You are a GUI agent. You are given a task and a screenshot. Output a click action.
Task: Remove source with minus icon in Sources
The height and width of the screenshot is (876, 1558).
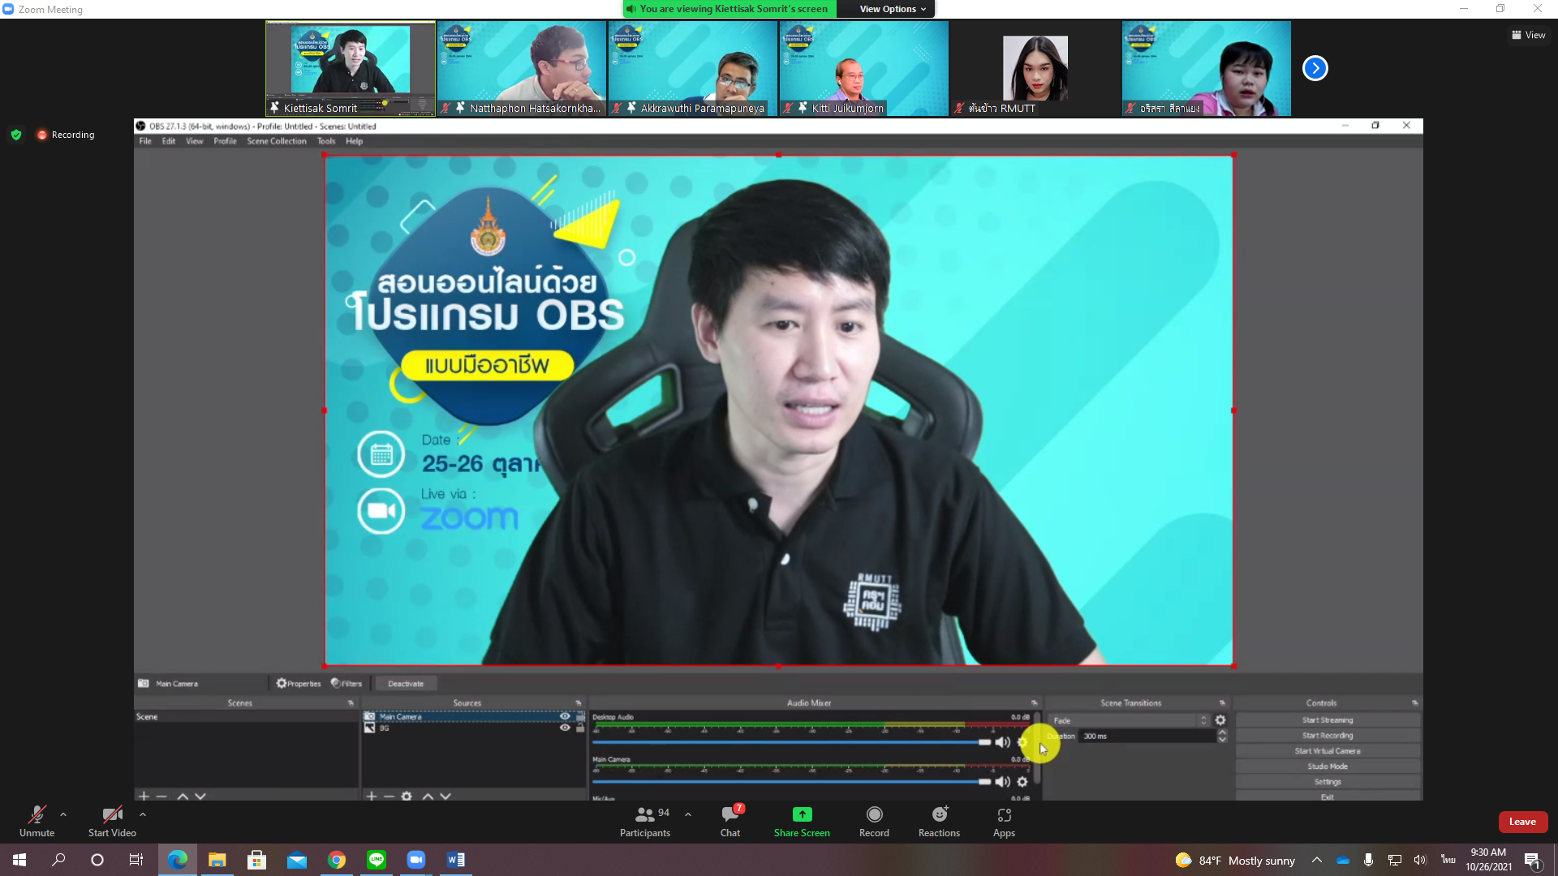389,797
